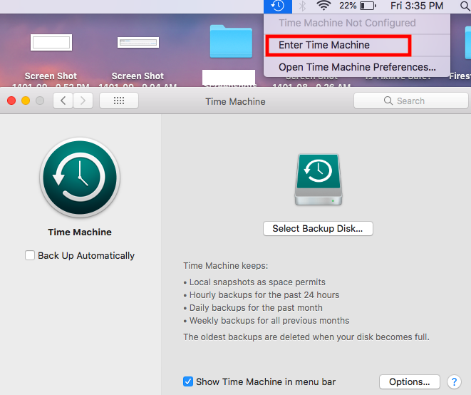Click the help question mark button
Viewport: 471px width, 395px height.
click(x=454, y=381)
